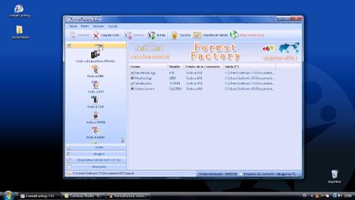
Task: Expand the ROM DVD CD ISO category
Action: coord(96,160)
